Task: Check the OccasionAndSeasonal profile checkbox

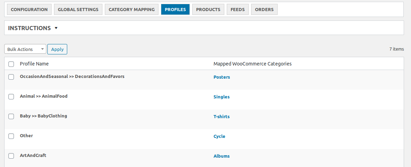Action: pyautogui.click(x=11, y=77)
